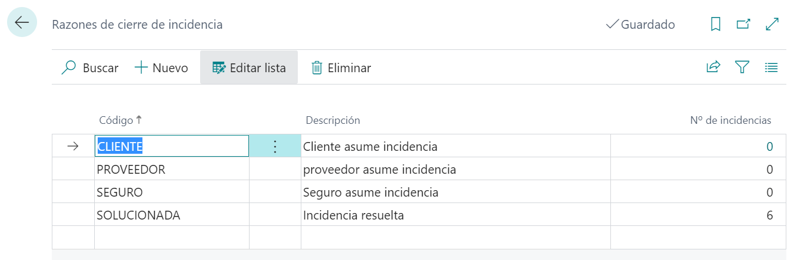794x260 pixels.
Task: Click the bookmark icon
Action: point(716,25)
